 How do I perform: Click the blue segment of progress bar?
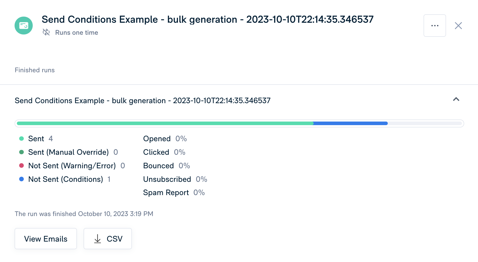pyautogui.click(x=351, y=123)
